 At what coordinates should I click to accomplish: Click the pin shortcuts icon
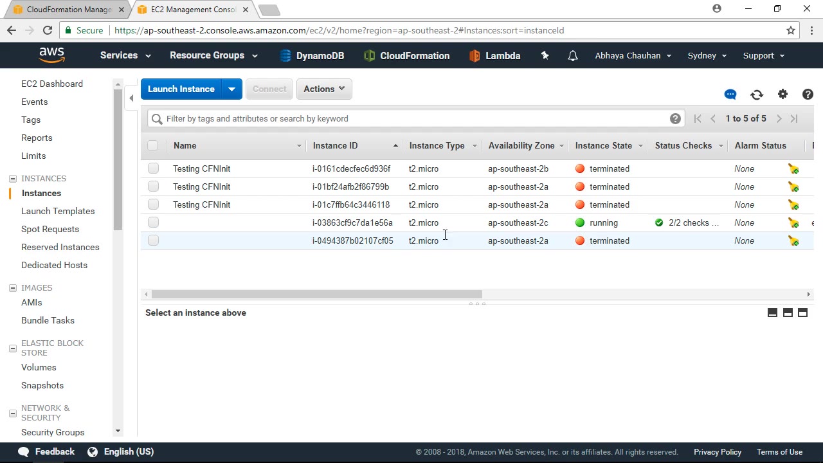[x=545, y=56]
